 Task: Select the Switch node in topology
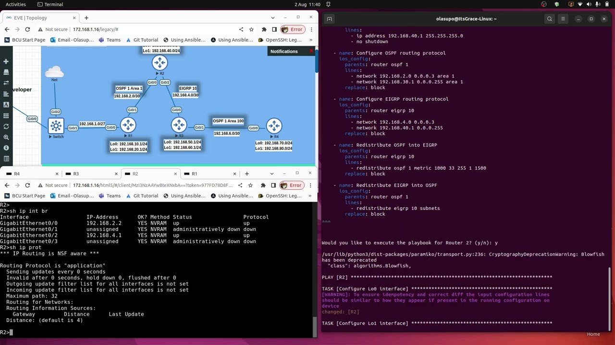point(56,126)
